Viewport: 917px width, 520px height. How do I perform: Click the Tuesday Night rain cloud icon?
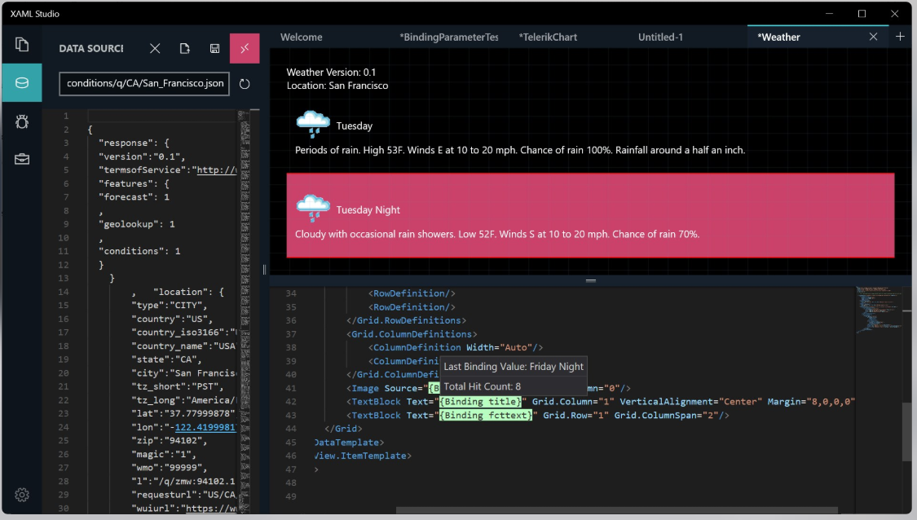pos(313,208)
